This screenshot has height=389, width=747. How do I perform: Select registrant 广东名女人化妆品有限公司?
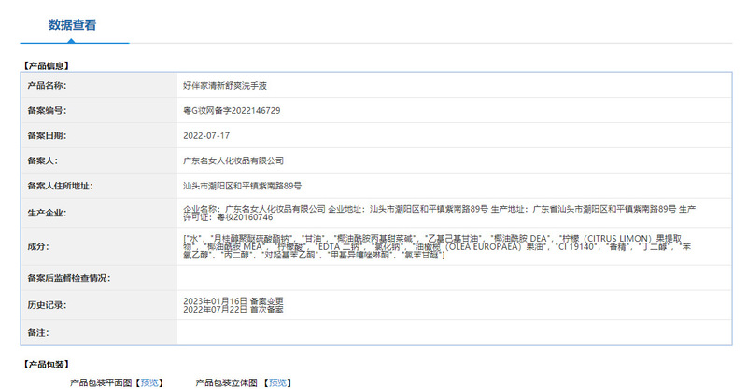tap(233, 161)
